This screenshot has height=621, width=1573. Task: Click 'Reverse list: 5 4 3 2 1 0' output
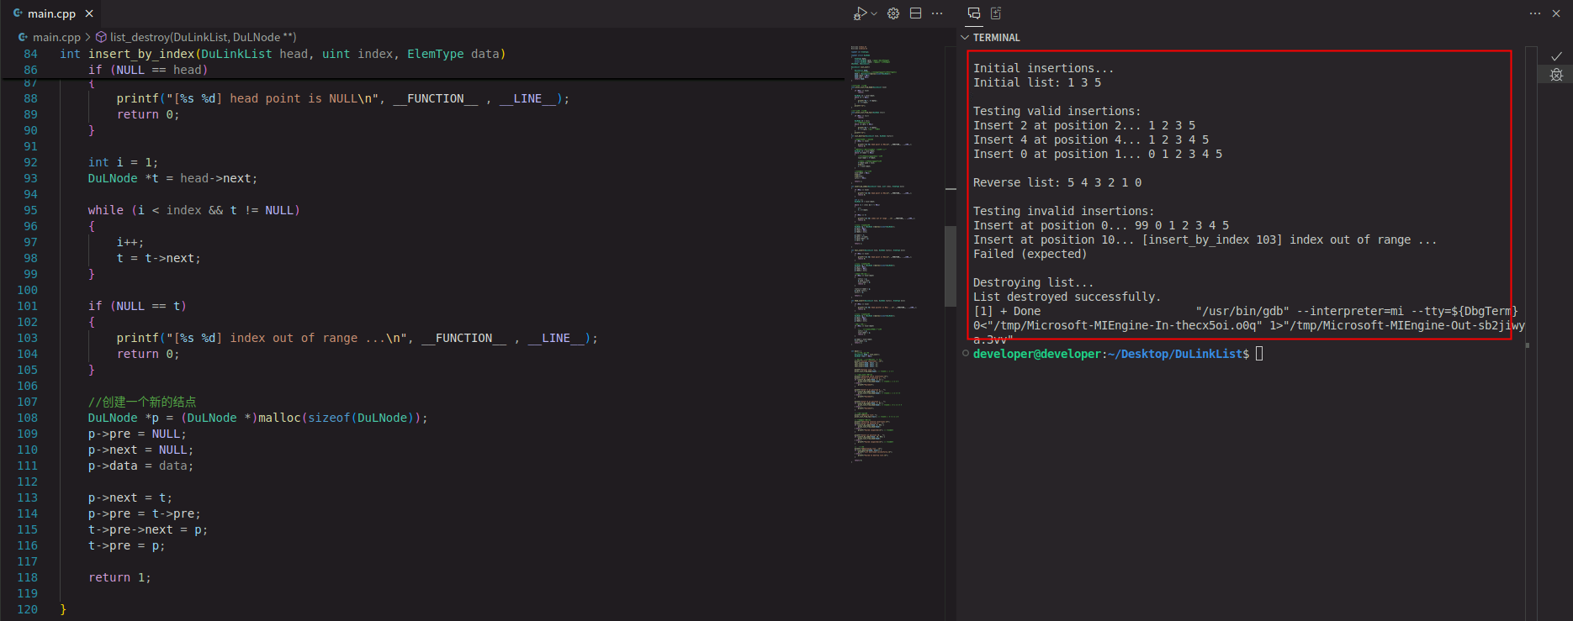[x=1057, y=182]
